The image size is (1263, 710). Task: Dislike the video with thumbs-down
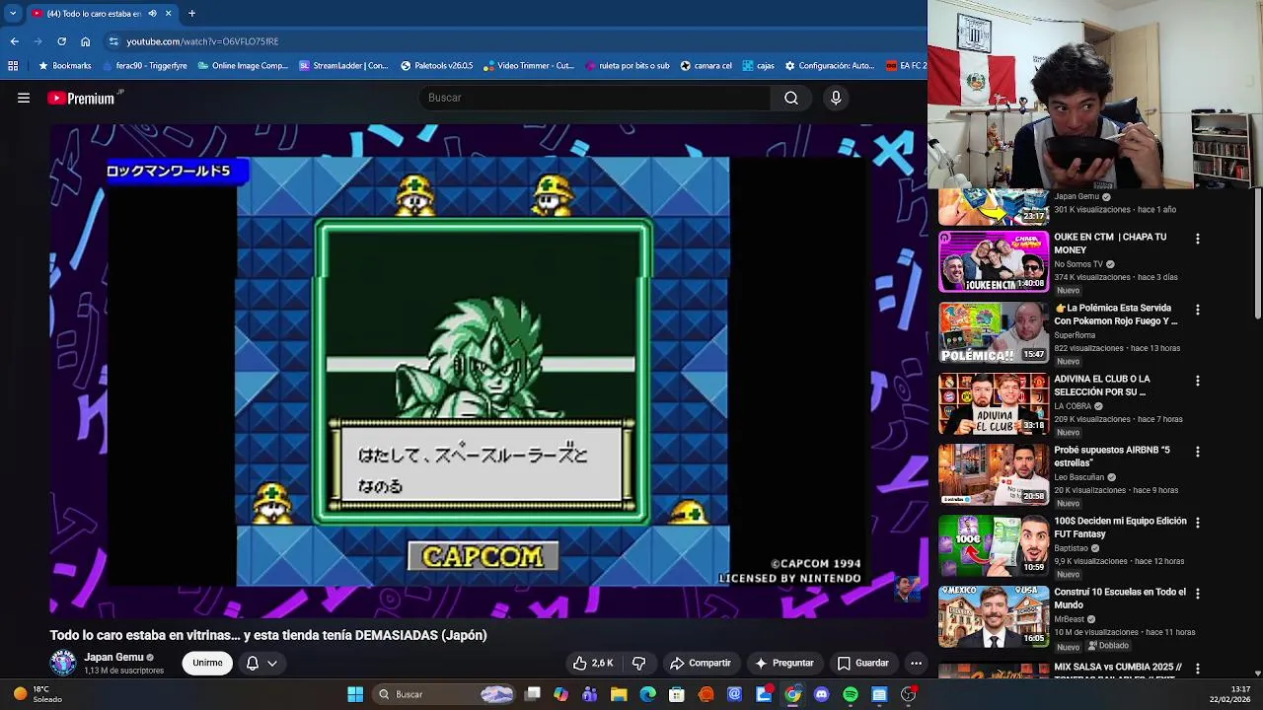click(638, 663)
